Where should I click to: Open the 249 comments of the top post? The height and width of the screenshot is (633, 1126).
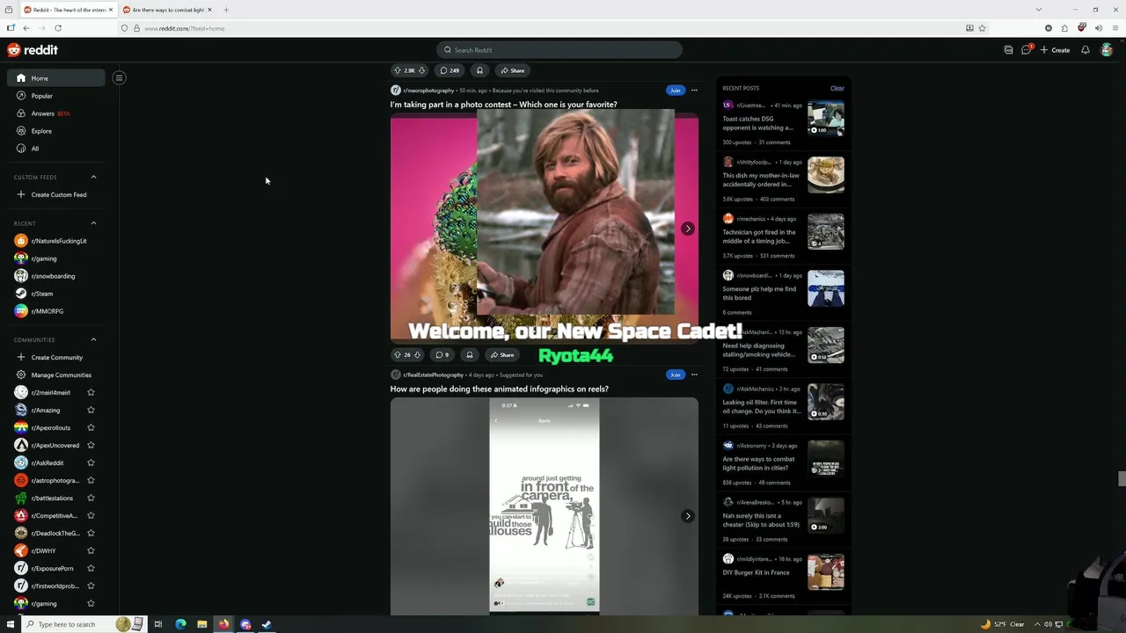[450, 70]
